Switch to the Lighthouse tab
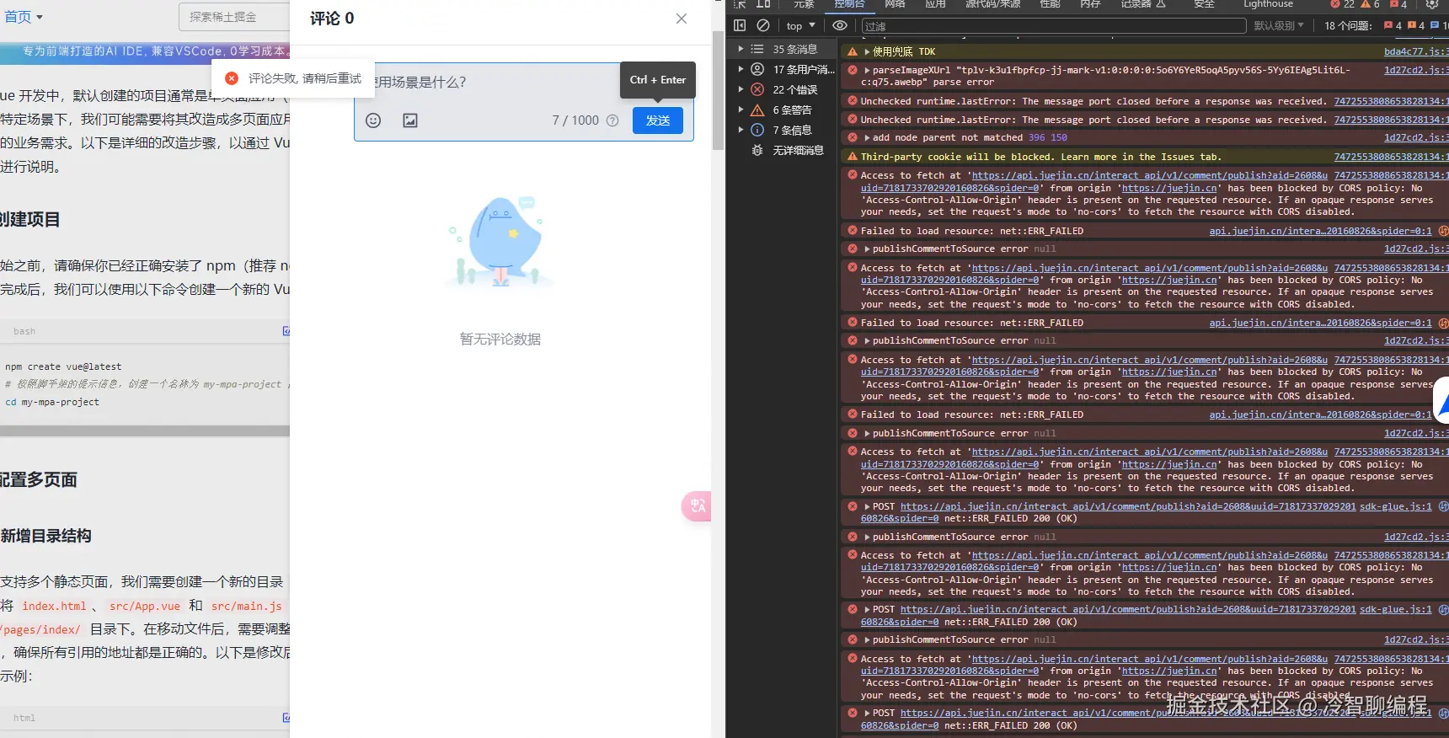This screenshot has width=1449, height=738. click(x=1268, y=4)
